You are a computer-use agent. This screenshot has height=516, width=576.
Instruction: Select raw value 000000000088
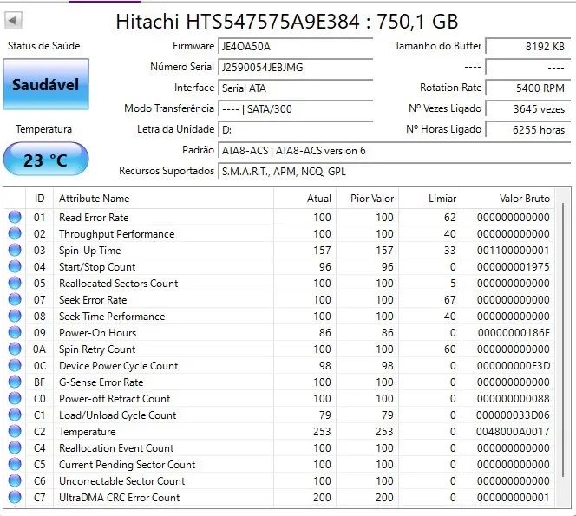point(513,399)
